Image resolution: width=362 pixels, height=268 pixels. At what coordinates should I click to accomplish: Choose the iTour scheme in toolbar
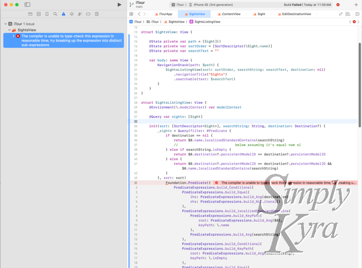[x=178, y=5]
